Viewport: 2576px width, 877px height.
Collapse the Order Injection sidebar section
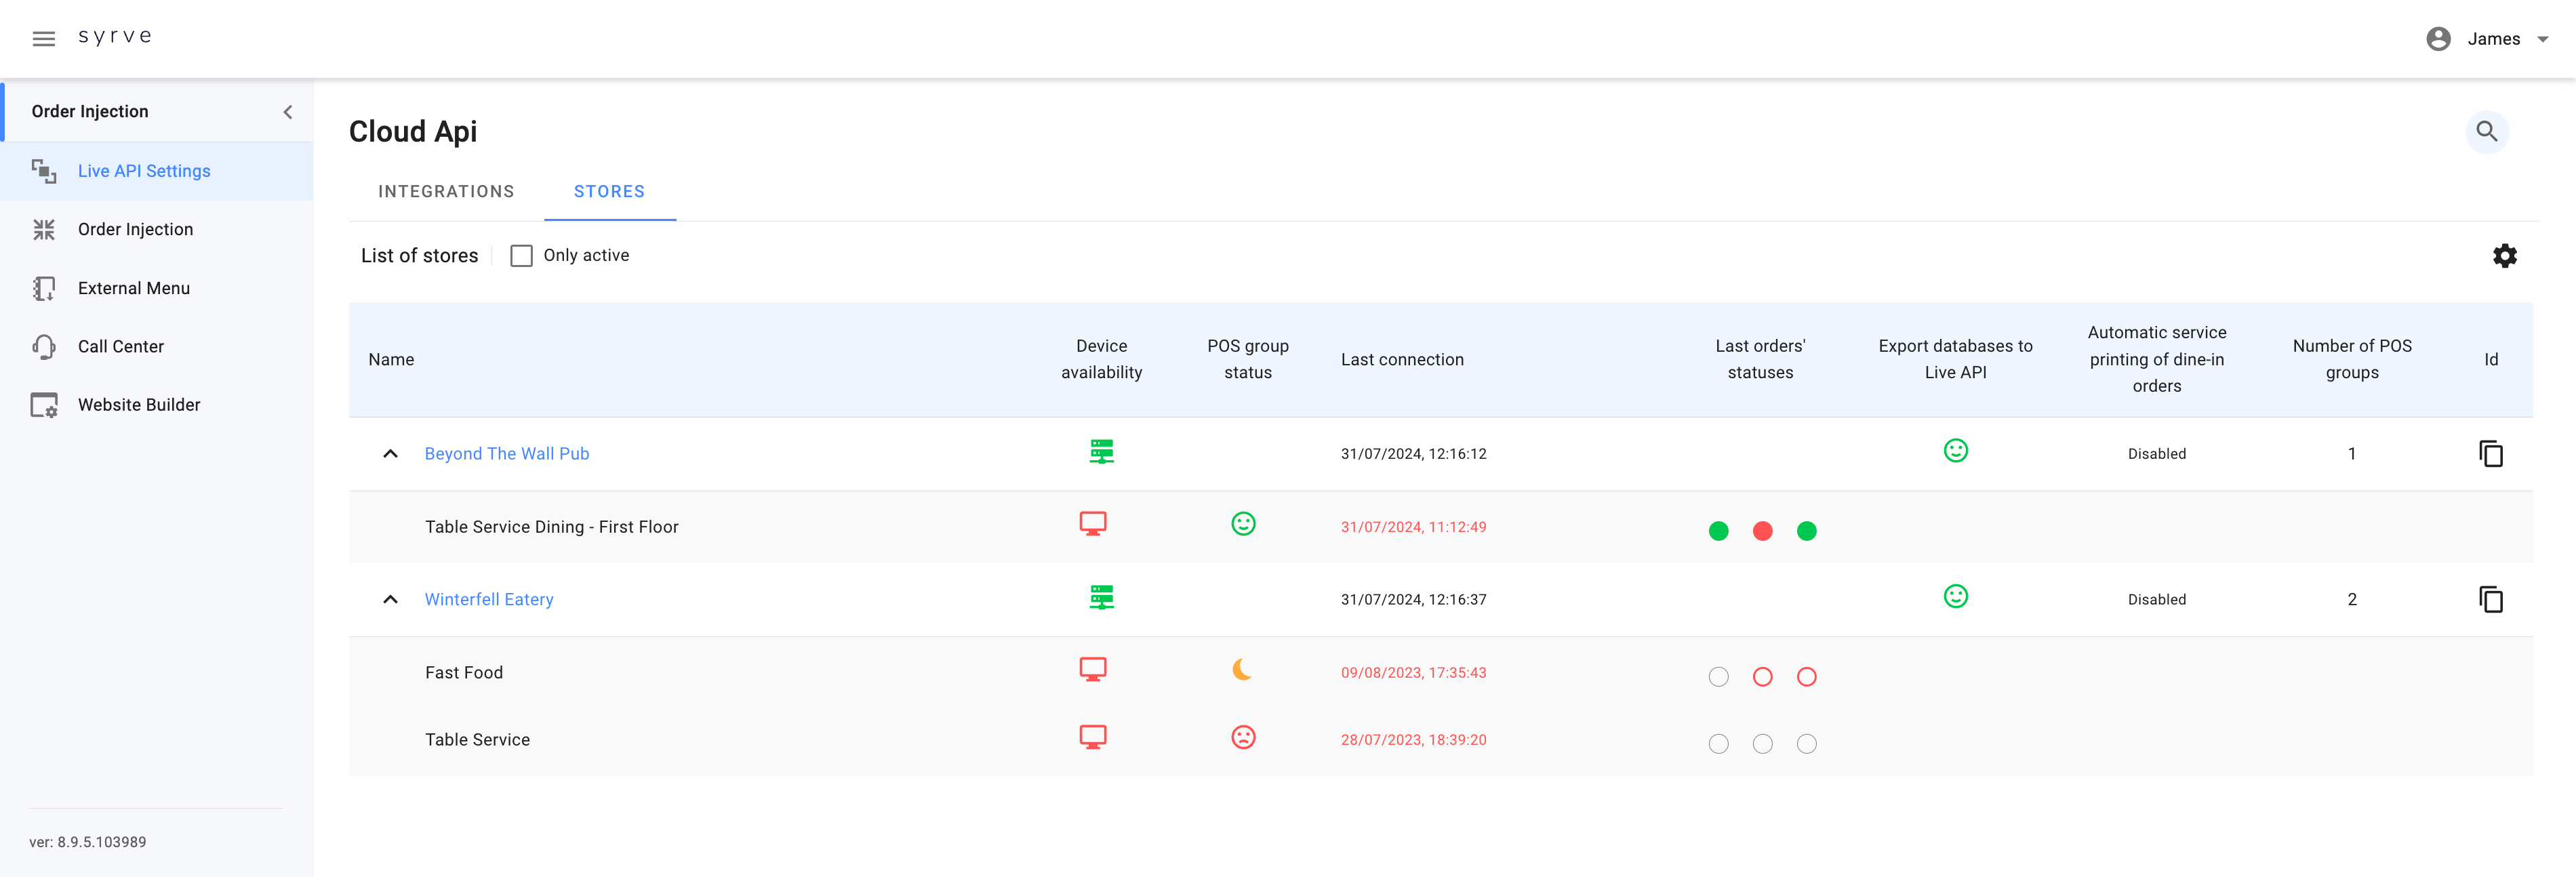tap(288, 112)
